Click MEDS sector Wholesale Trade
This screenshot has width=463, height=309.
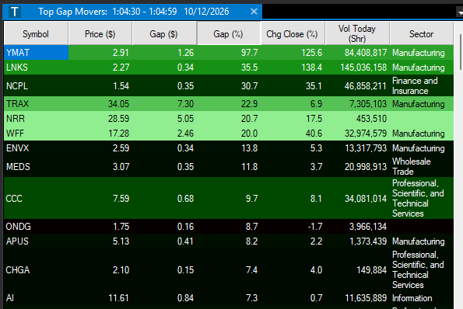pyautogui.click(x=411, y=166)
